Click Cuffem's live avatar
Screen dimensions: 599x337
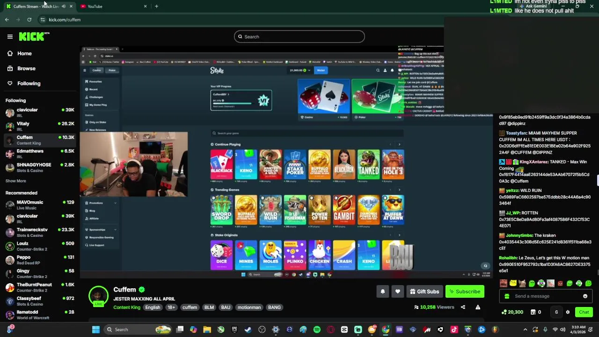coord(98,296)
